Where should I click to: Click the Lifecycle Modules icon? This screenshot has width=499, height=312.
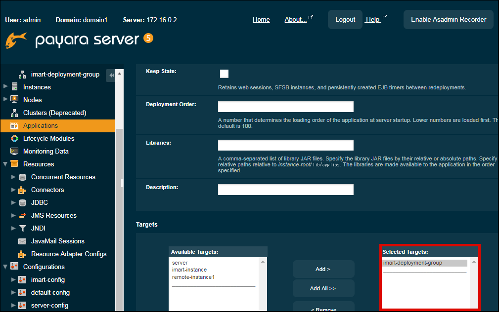point(14,138)
